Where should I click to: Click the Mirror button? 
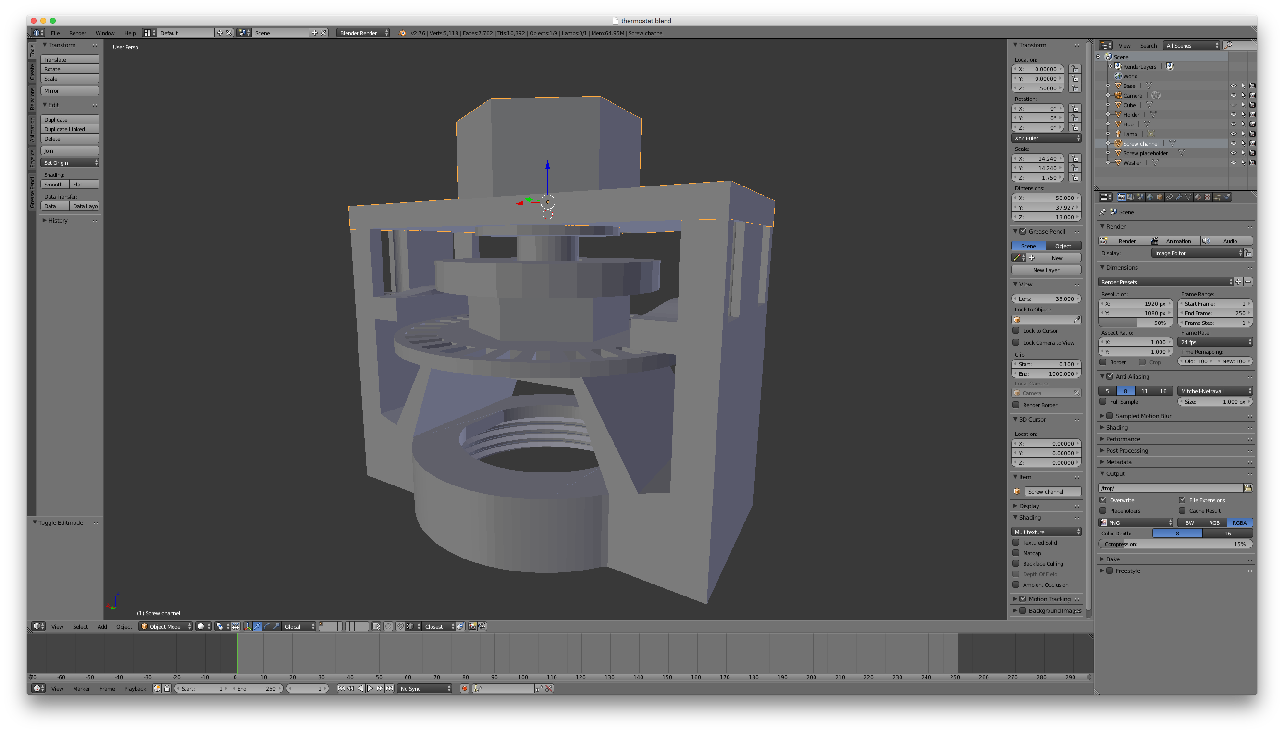tap(70, 91)
